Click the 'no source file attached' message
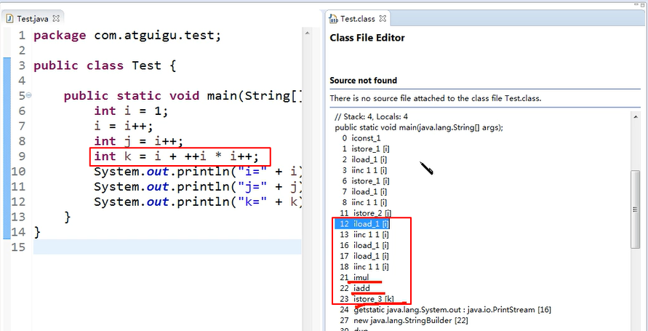Viewport: 648px width, 331px height. 436,99
